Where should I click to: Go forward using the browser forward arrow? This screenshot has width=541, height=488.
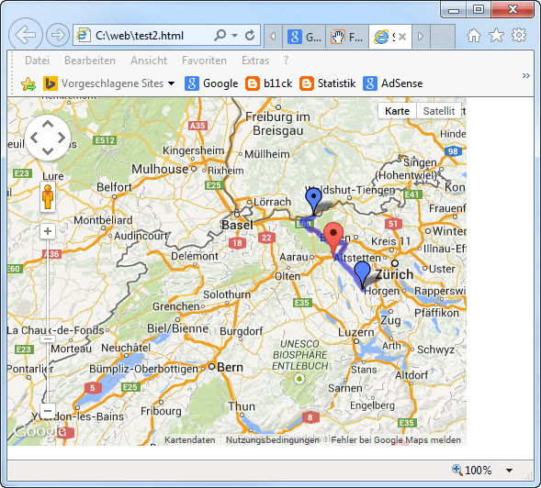[58, 35]
